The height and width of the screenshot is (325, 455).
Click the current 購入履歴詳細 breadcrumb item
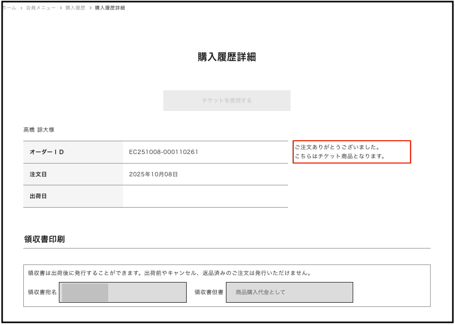coord(110,8)
